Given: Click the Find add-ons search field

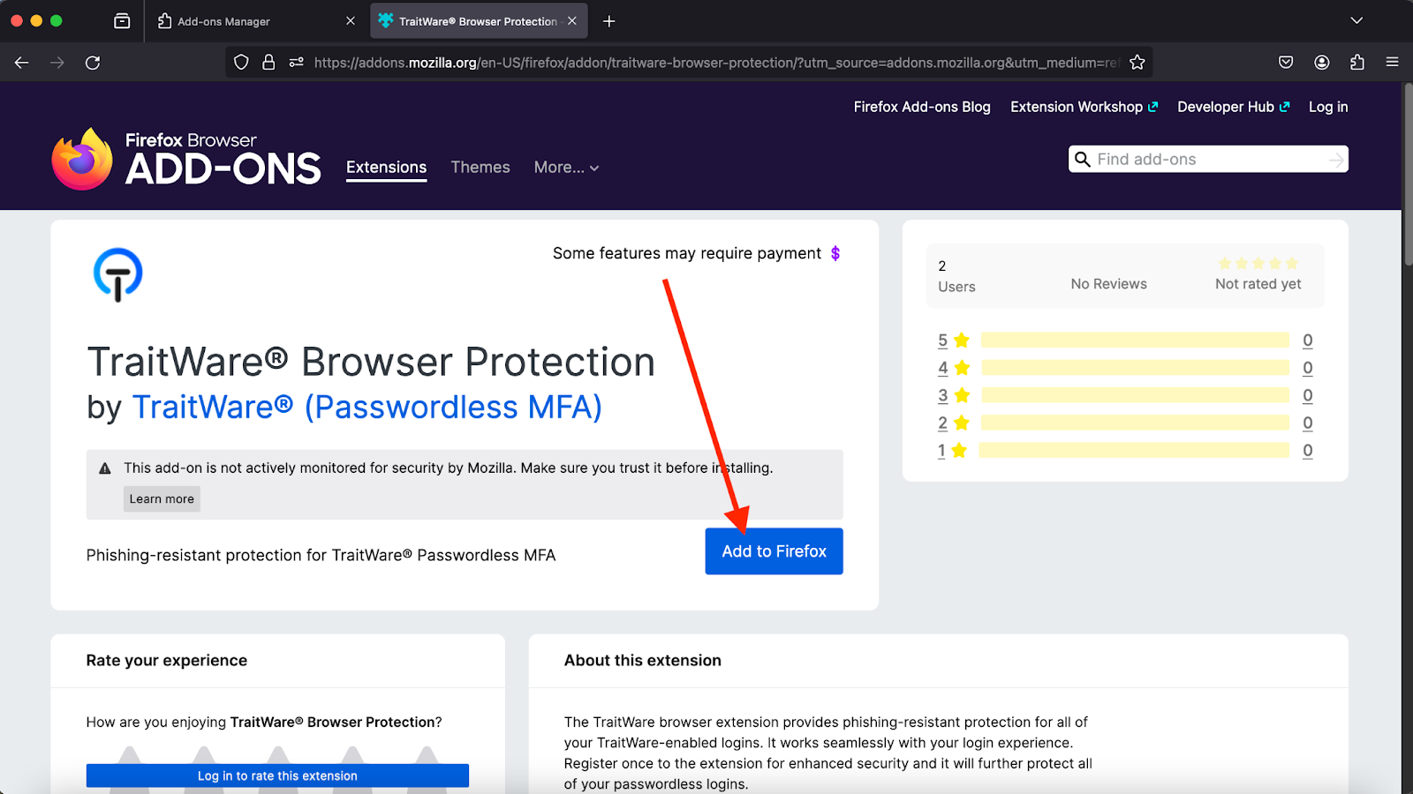Looking at the screenshot, I should pyautogui.click(x=1208, y=160).
